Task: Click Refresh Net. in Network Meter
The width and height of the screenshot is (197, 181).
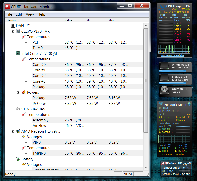Action: click(165, 117)
